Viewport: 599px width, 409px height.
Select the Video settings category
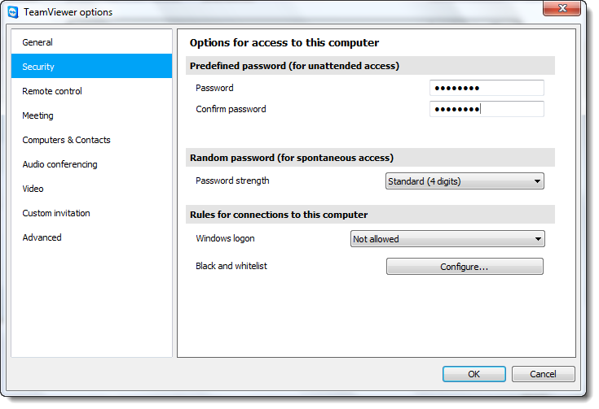pos(91,189)
